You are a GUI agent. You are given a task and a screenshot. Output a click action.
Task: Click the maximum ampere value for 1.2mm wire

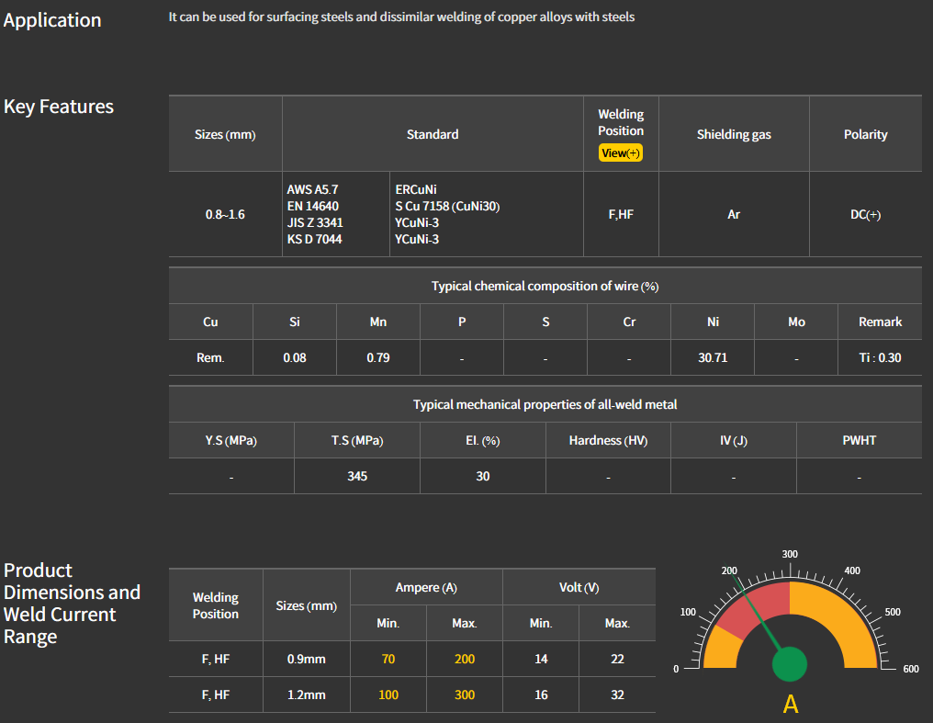(465, 695)
